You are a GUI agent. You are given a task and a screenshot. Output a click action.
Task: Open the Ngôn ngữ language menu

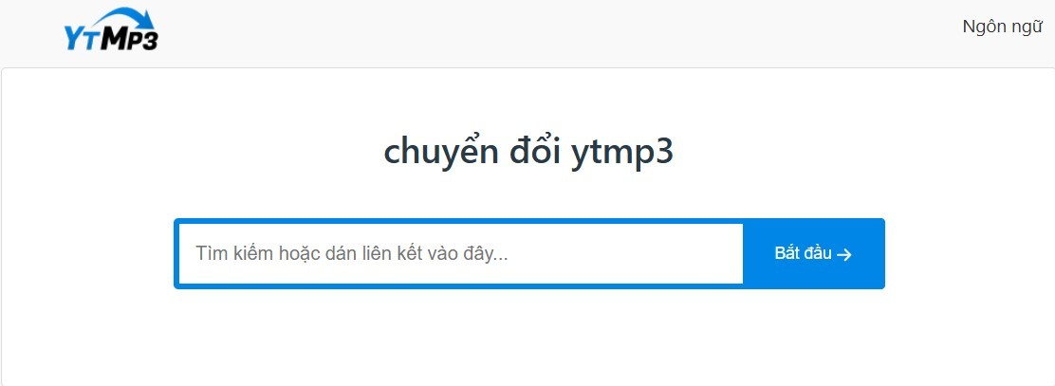point(1002,27)
